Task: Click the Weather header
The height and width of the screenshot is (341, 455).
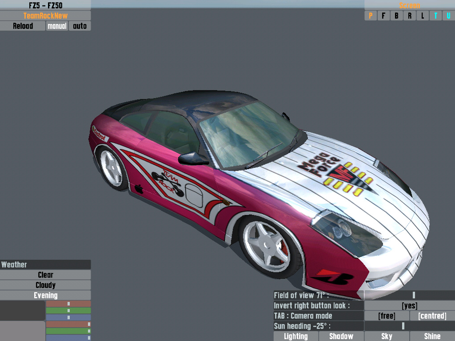Action: (45, 265)
